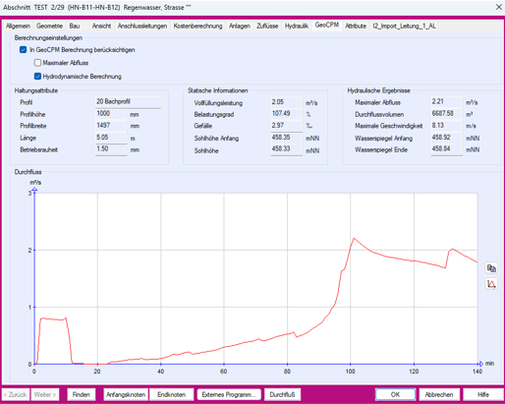Viewport: 505px width, 404px height.
Task: Click the Belastungsgrad value 107.49
Action: [286, 114]
